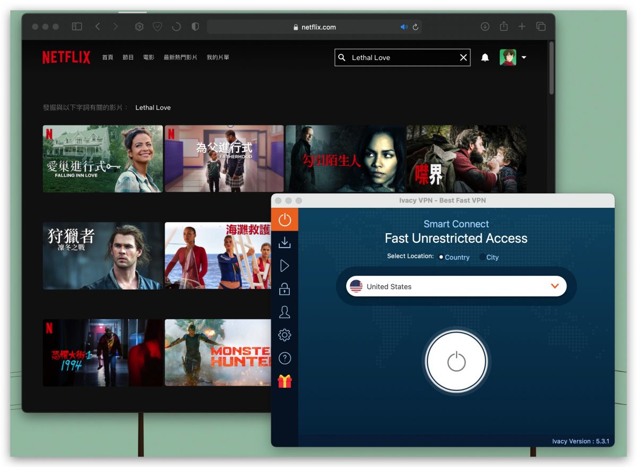Open Netflix notifications bell
This screenshot has width=637, height=467.
(x=485, y=57)
